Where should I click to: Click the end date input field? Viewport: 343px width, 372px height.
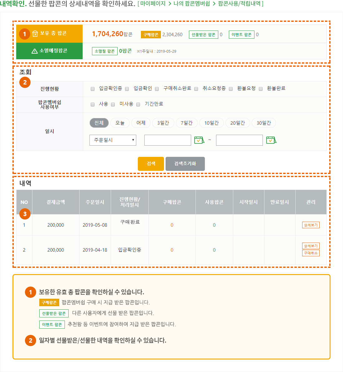pos(239,140)
